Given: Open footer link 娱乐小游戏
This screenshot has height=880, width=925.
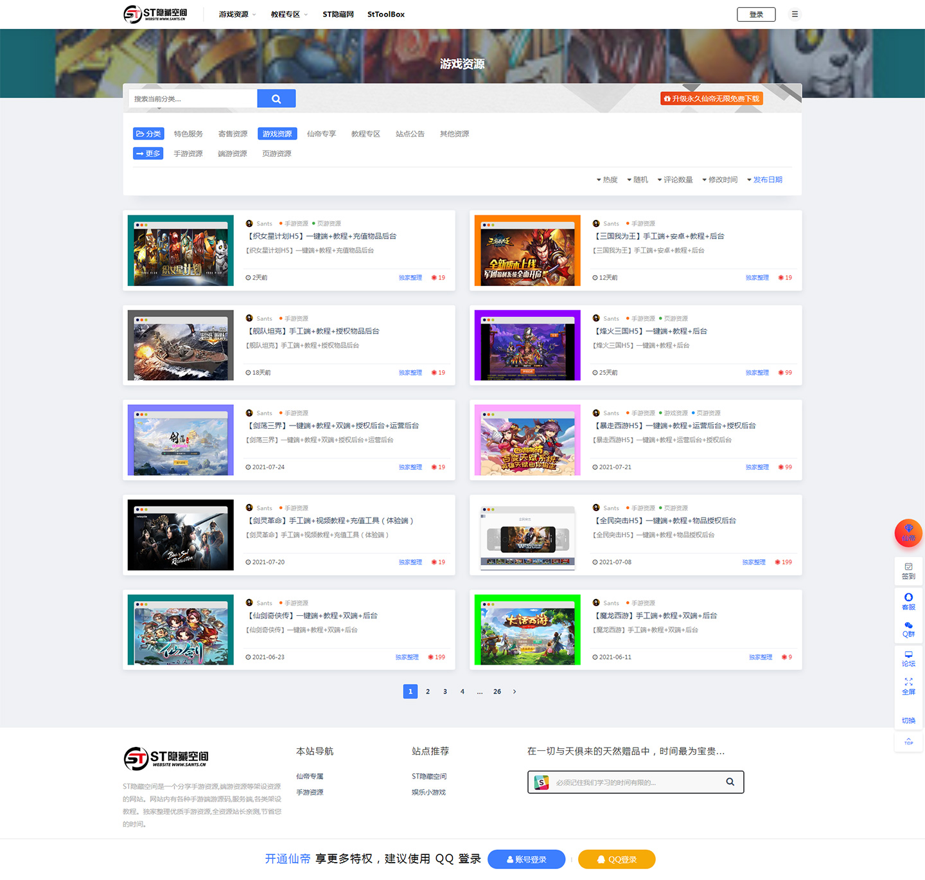Looking at the screenshot, I should (428, 793).
